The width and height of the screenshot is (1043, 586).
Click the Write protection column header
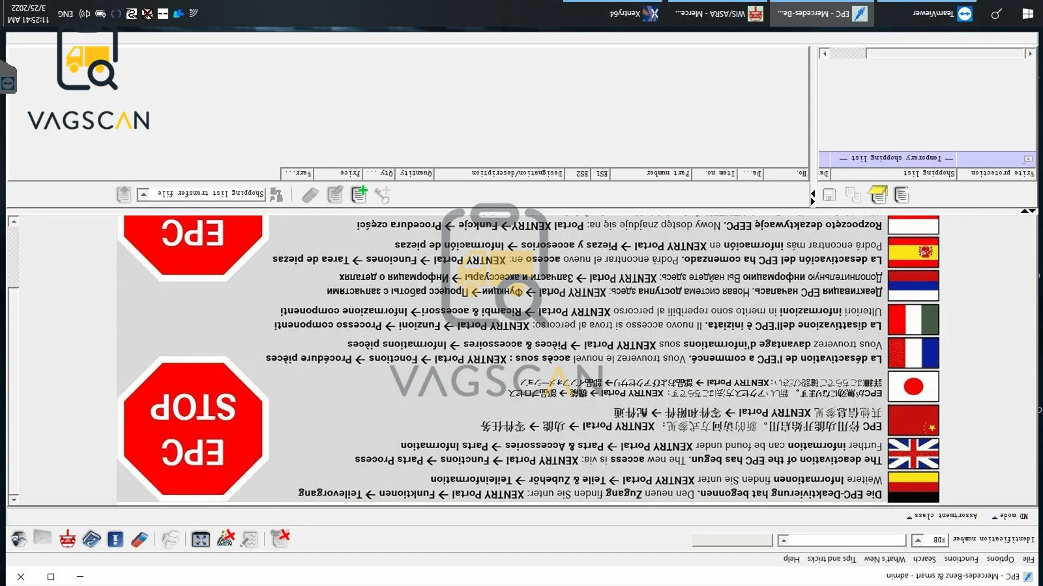(997, 173)
